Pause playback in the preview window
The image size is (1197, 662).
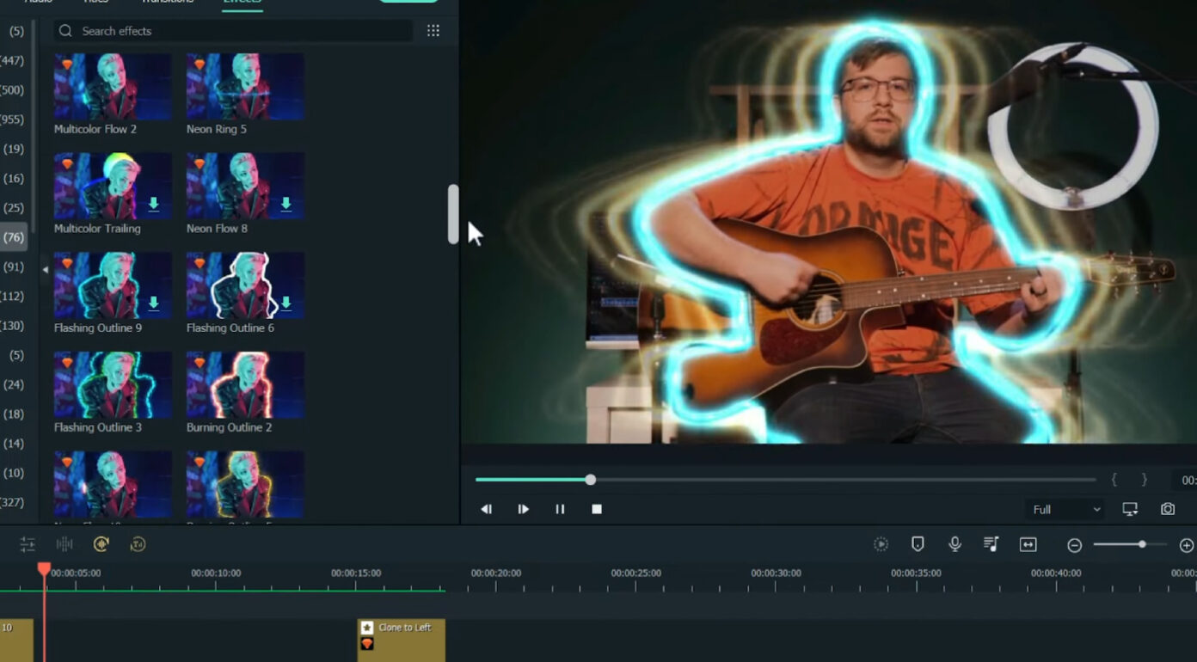(x=560, y=509)
